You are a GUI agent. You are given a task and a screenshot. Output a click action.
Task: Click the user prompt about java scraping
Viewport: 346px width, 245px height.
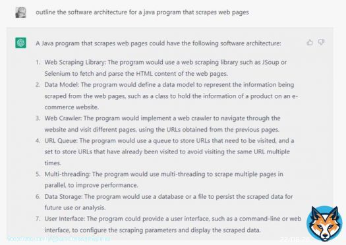point(142,12)
